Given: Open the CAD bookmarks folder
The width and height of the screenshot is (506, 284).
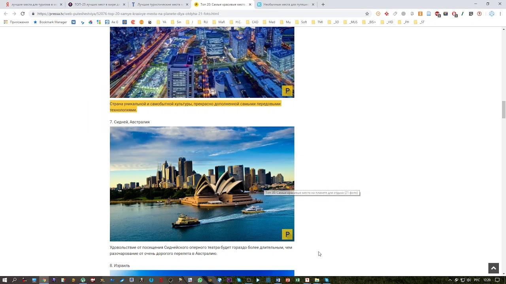Looking at the screenshot, I should pyautogui.click(x=252, y=22).
